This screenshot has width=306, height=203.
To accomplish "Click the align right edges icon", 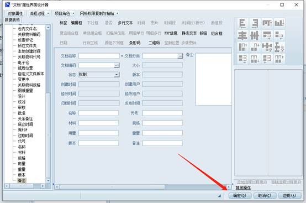I will [x=255, y=23].
